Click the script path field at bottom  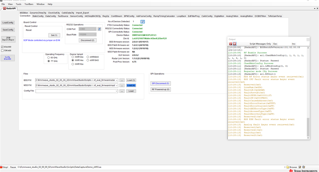150,167
